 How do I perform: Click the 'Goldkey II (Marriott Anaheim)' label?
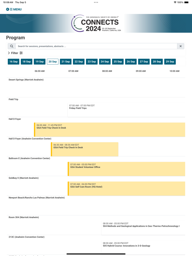tap(24, 178)
